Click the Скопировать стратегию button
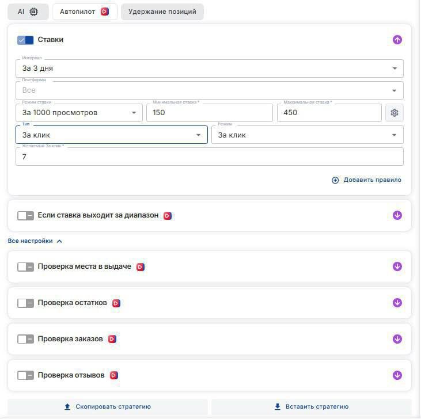The width and height of the screenshot is (421, 419). point(108,406)
